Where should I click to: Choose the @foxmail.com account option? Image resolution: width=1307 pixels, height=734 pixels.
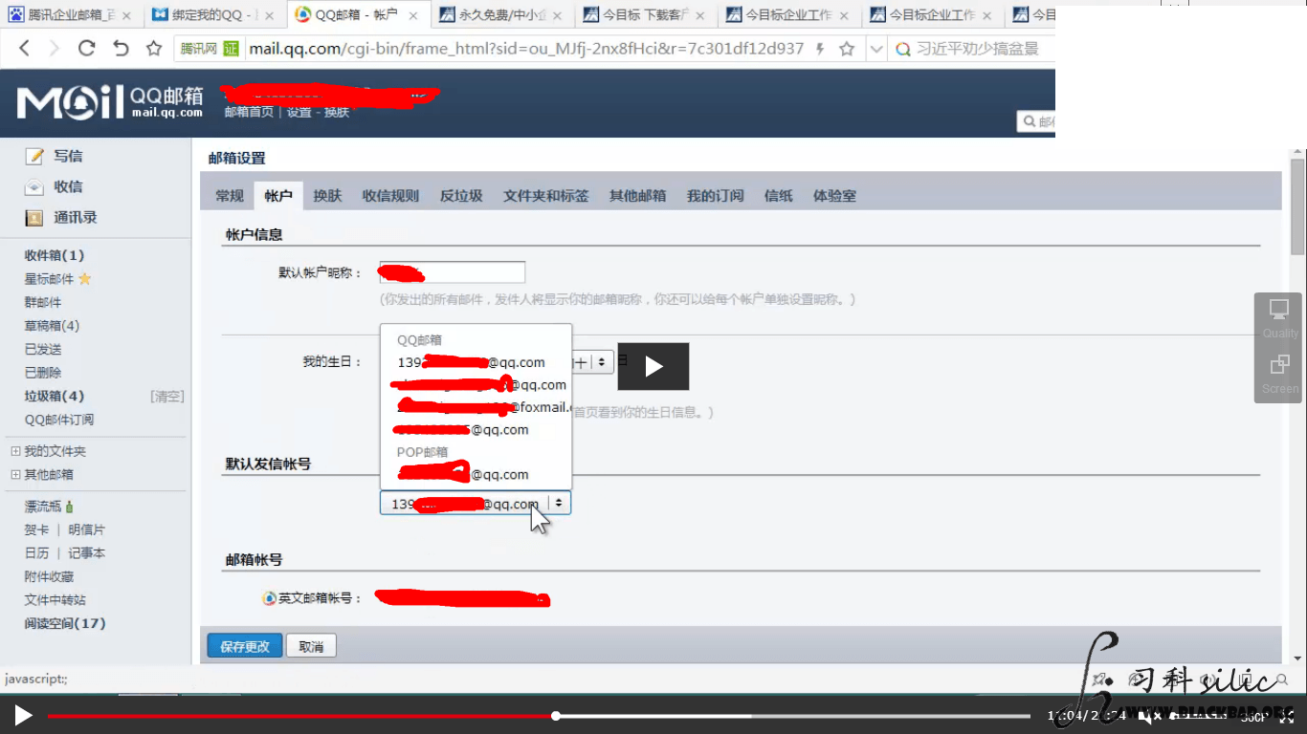[476, 407]
